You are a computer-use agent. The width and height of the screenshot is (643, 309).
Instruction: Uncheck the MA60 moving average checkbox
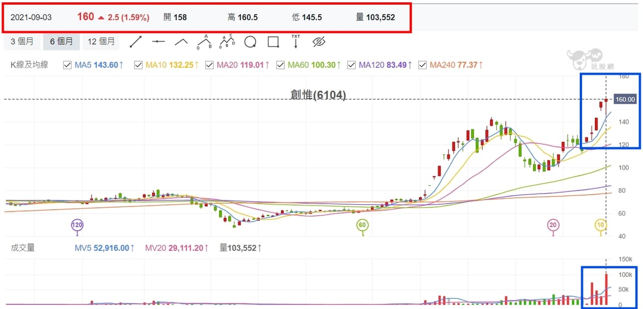click(x=281, y=65)
